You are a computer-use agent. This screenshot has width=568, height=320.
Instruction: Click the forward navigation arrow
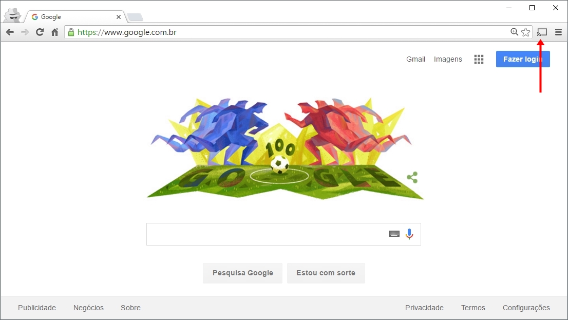(25, 32)
